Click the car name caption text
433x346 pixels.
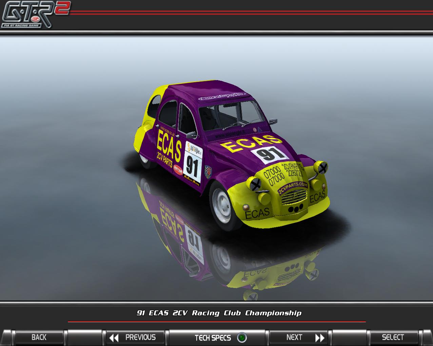[x=219, y=313]
